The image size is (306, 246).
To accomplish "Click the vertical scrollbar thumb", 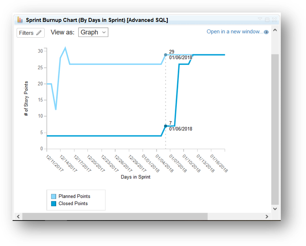I will coord(275,129).
